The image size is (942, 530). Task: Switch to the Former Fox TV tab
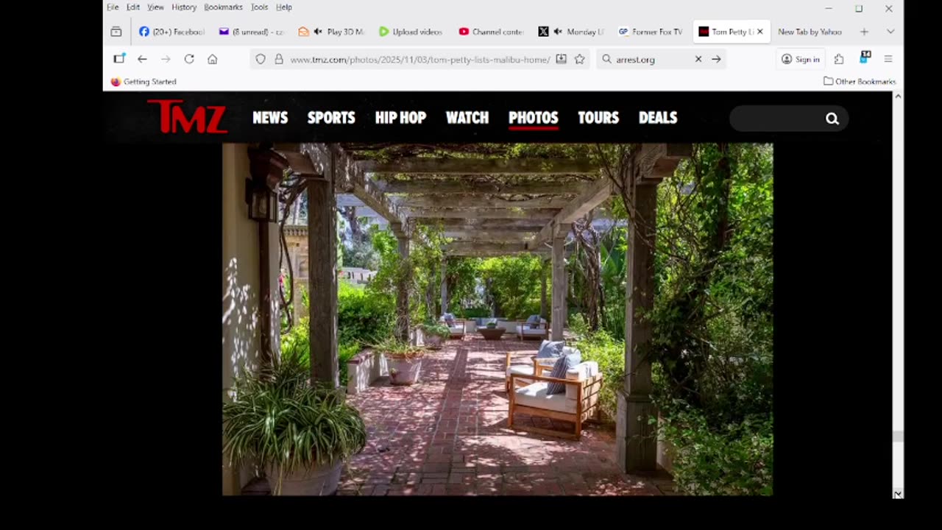pyautogui.click(x=650, y=32)
